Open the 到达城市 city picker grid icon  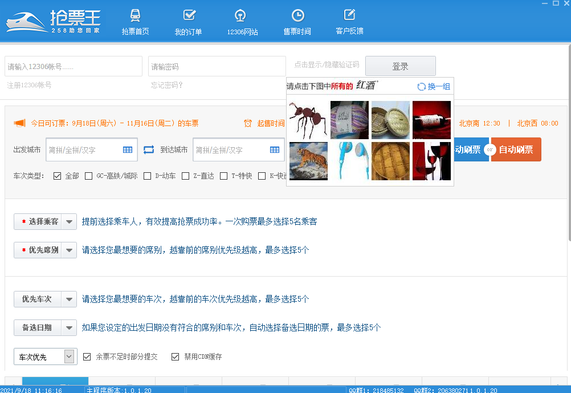click(x=275, y=149)
